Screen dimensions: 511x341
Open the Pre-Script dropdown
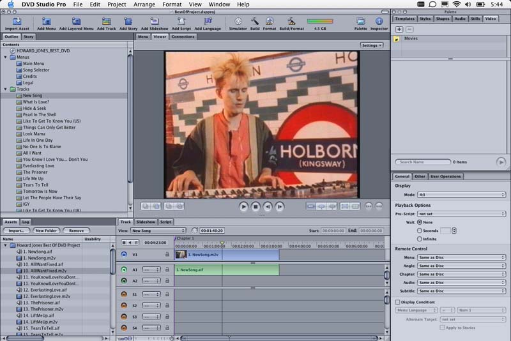click(461, 214)
